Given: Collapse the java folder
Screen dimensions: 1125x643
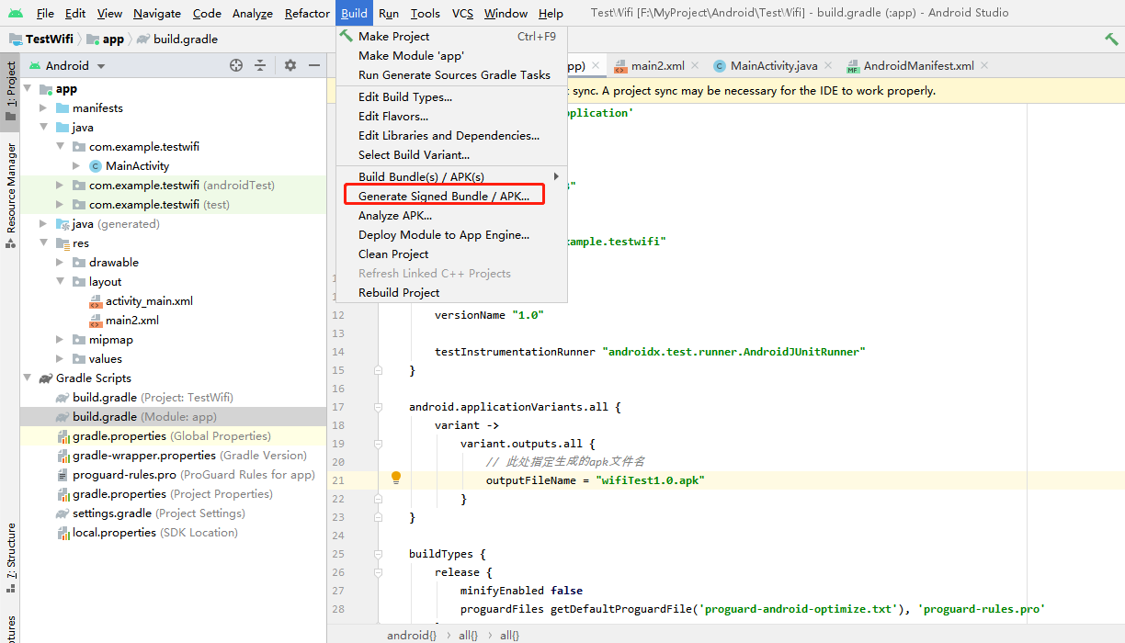Looking at the screenshot, I should 43,128.
